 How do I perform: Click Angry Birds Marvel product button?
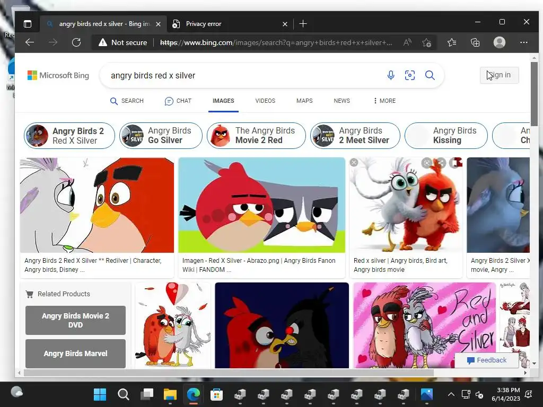75,353
